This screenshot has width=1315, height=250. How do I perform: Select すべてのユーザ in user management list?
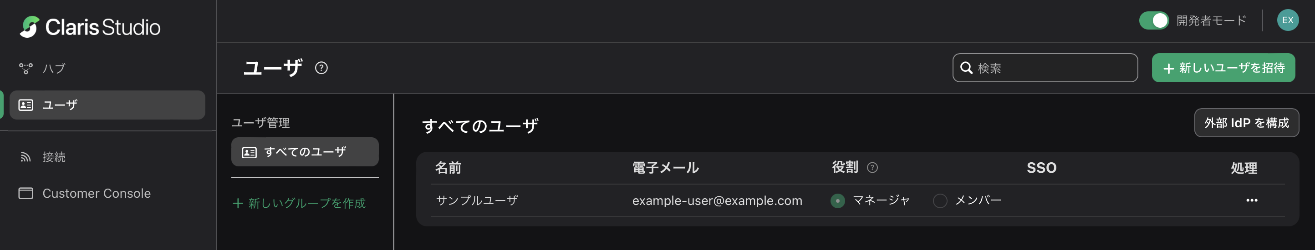pyautogui.click(x=305, y=152)
